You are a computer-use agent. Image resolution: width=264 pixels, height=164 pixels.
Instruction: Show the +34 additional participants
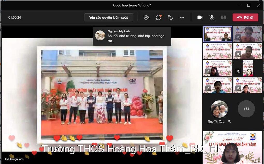246,109
